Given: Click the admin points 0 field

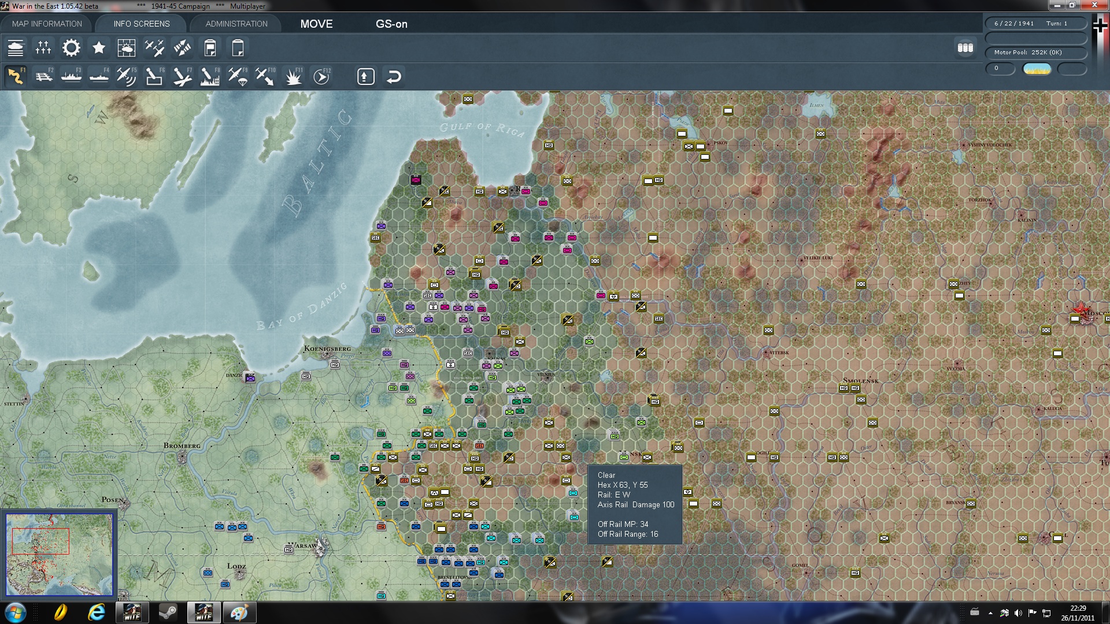Looking at the screenshot, I should [1000, 69].
